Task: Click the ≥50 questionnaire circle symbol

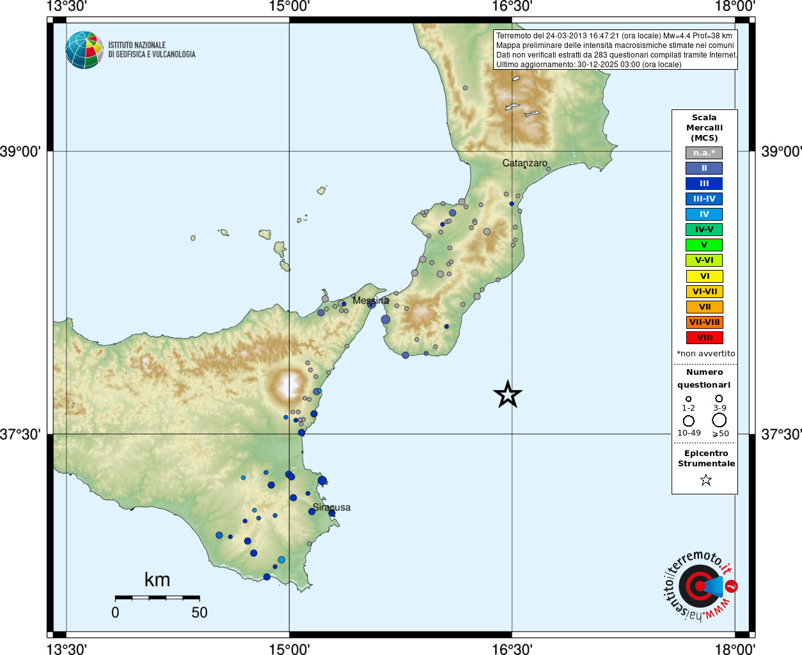Action: tap(719, 420)
